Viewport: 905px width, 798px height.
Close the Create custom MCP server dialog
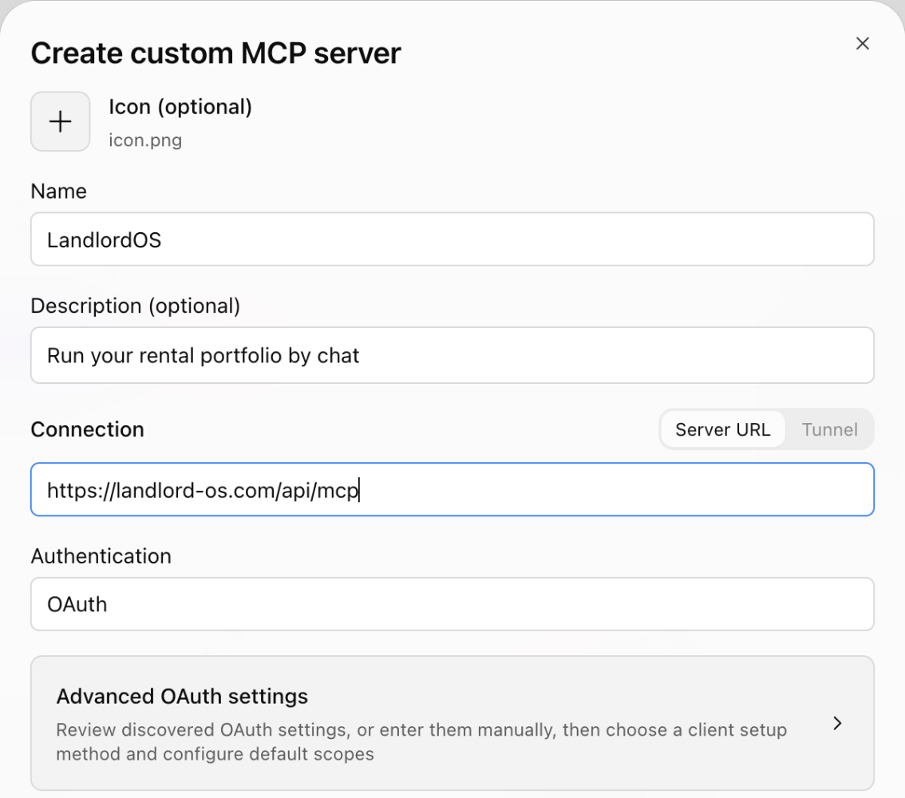(x=862, y=43)
